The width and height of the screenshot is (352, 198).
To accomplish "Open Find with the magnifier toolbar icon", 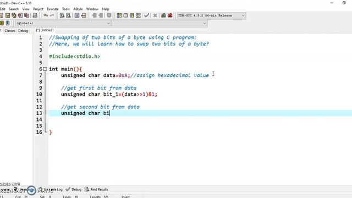I will (62, 15).
